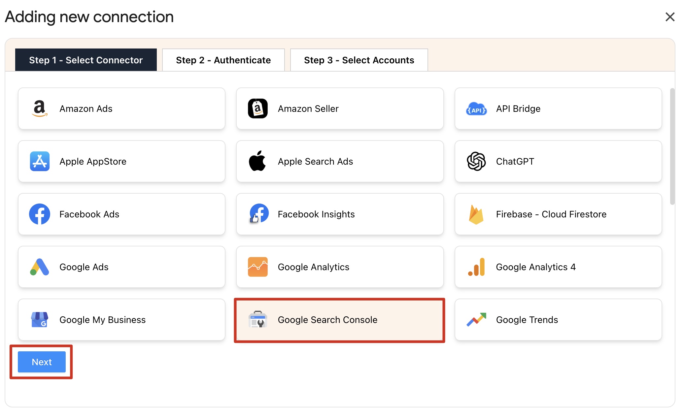This screenshot has height=415, width=684.
Task: Pick the Google Analytics 4 label
Action: (536, 267)
